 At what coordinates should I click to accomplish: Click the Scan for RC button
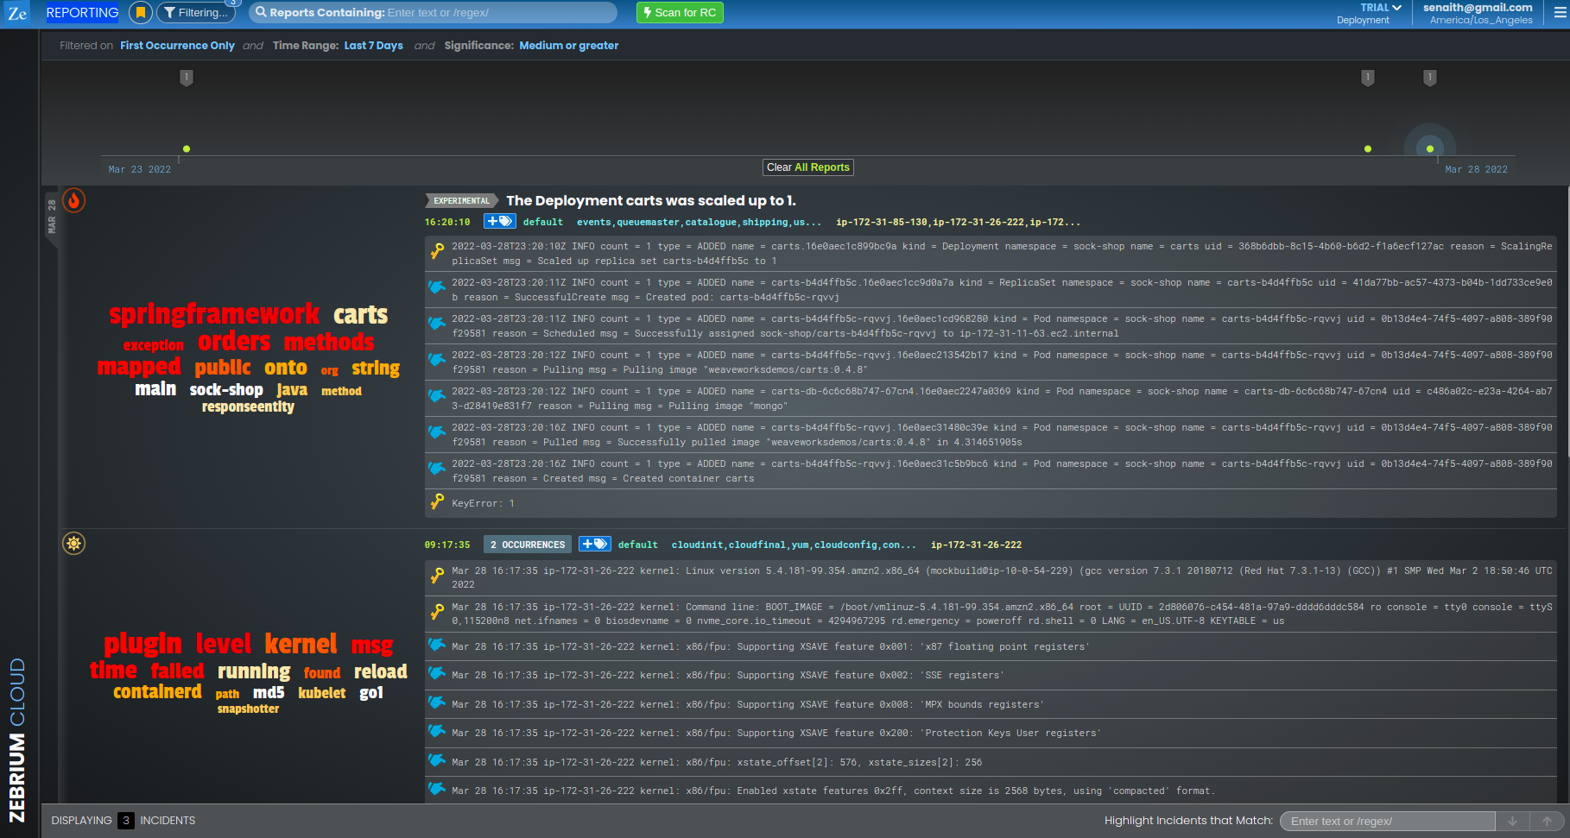click(680, 13)
